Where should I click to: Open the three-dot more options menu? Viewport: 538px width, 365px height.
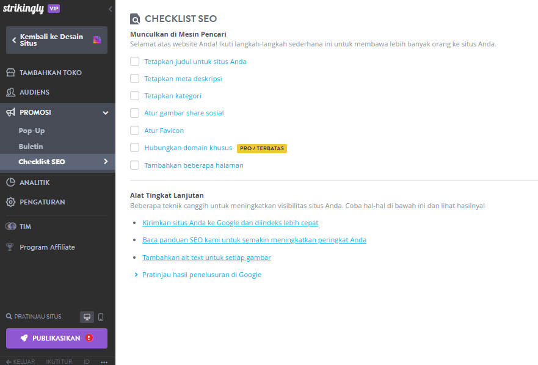[x=104, y=362]
